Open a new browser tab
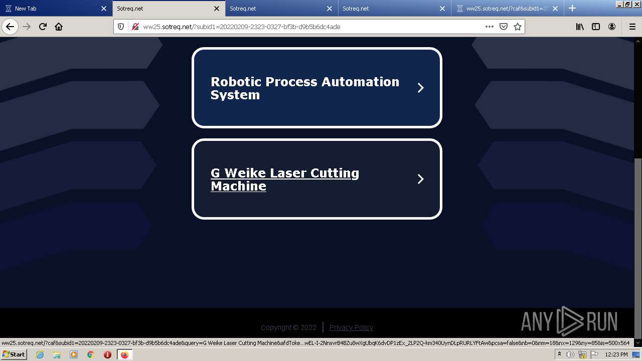 point(572,8)
